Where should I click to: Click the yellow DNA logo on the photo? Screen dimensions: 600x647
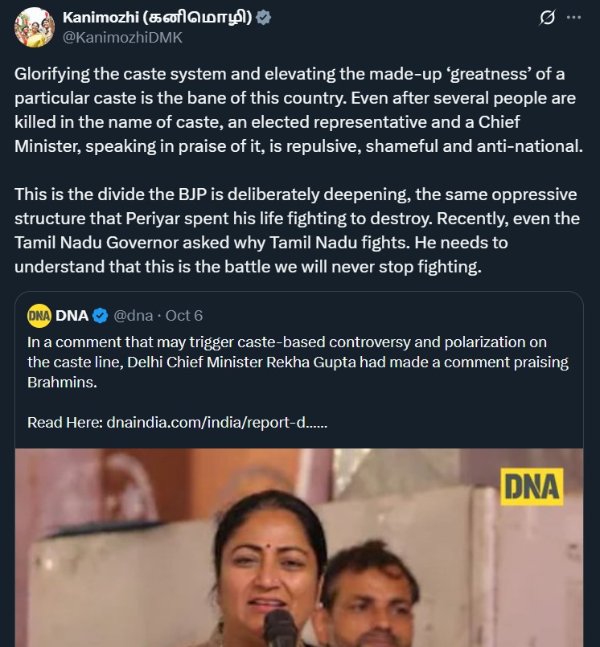pyautogui.click(x=532, y=487)
